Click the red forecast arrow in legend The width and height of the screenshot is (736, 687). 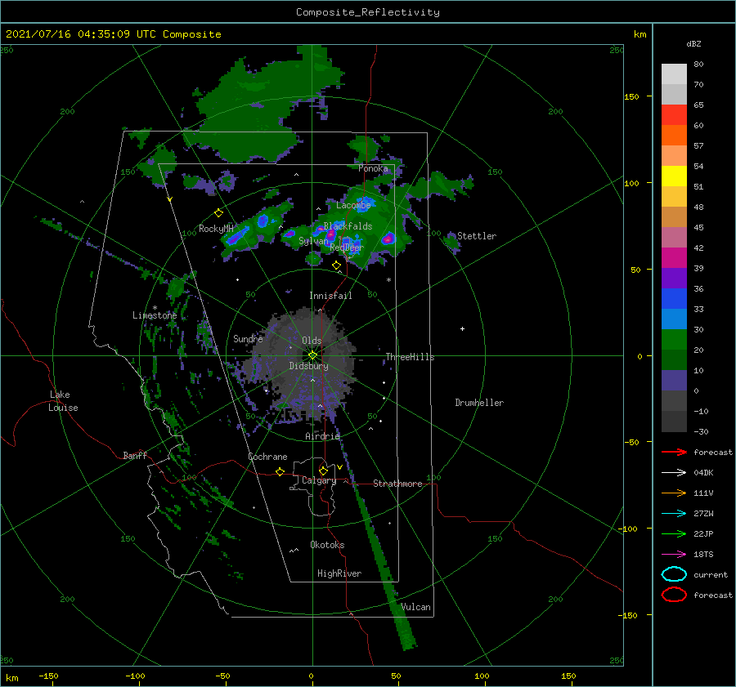(x=674, y=452)
